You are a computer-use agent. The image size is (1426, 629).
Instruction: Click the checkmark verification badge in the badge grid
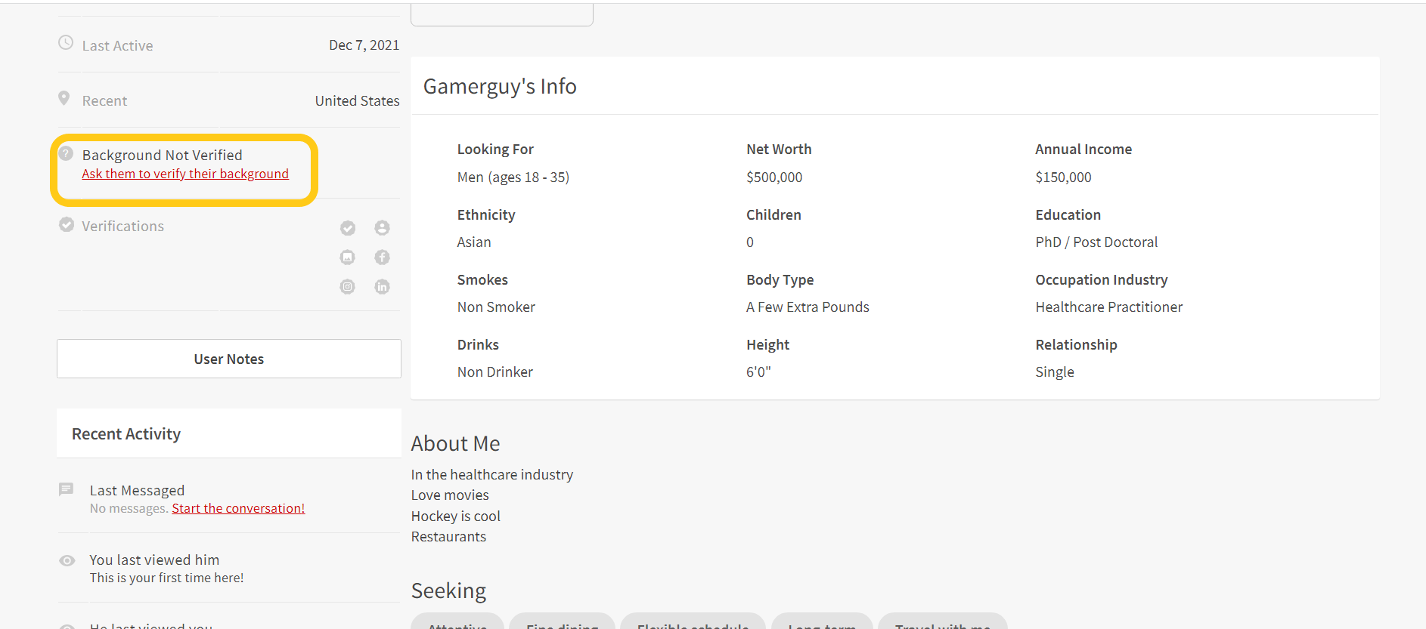click(x=348, y=228)
